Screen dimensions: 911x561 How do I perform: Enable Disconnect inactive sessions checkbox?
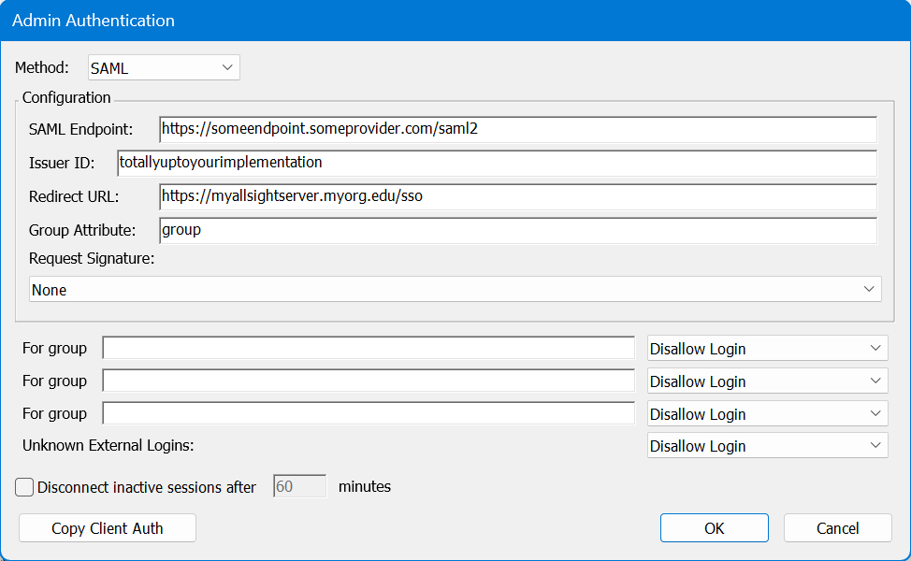(x=25, y=487)
